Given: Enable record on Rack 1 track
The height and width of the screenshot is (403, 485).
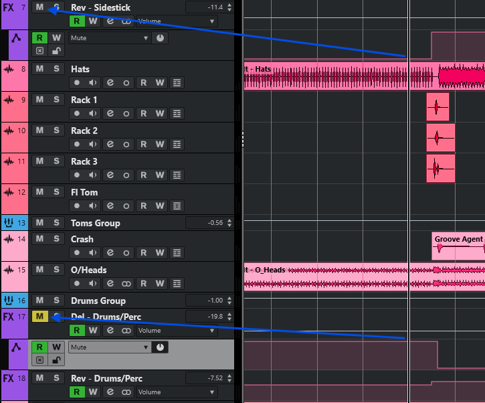Looking at the screenshot, I should click(x=77, y=113).
